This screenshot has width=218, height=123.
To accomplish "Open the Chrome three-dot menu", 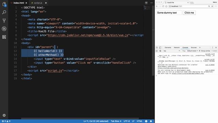I will point(216,6).
